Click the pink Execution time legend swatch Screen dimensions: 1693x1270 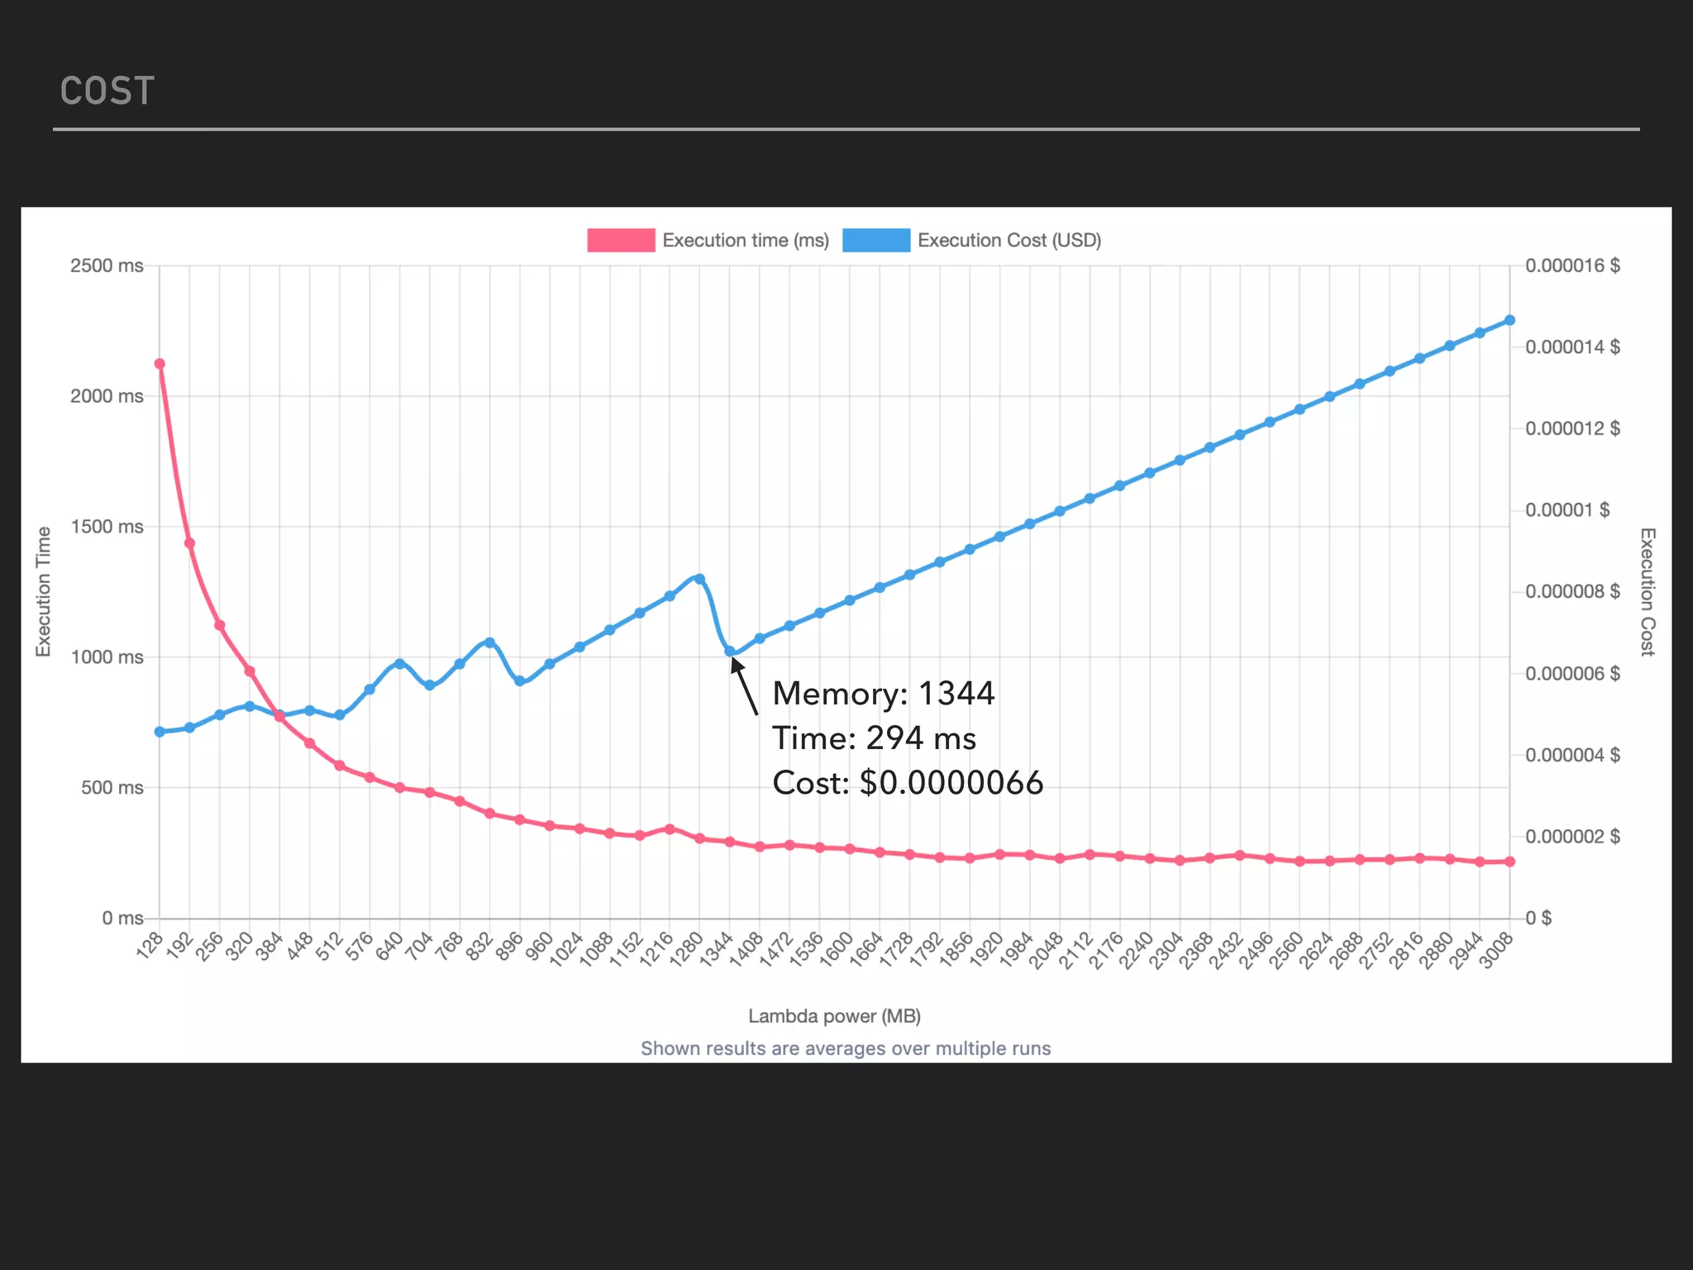click(621, 241)
